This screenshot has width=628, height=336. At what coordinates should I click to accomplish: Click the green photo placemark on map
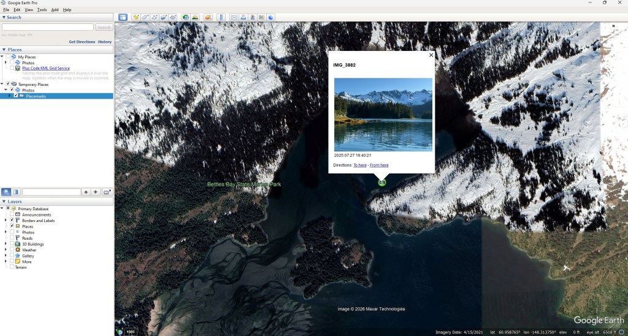381,182
